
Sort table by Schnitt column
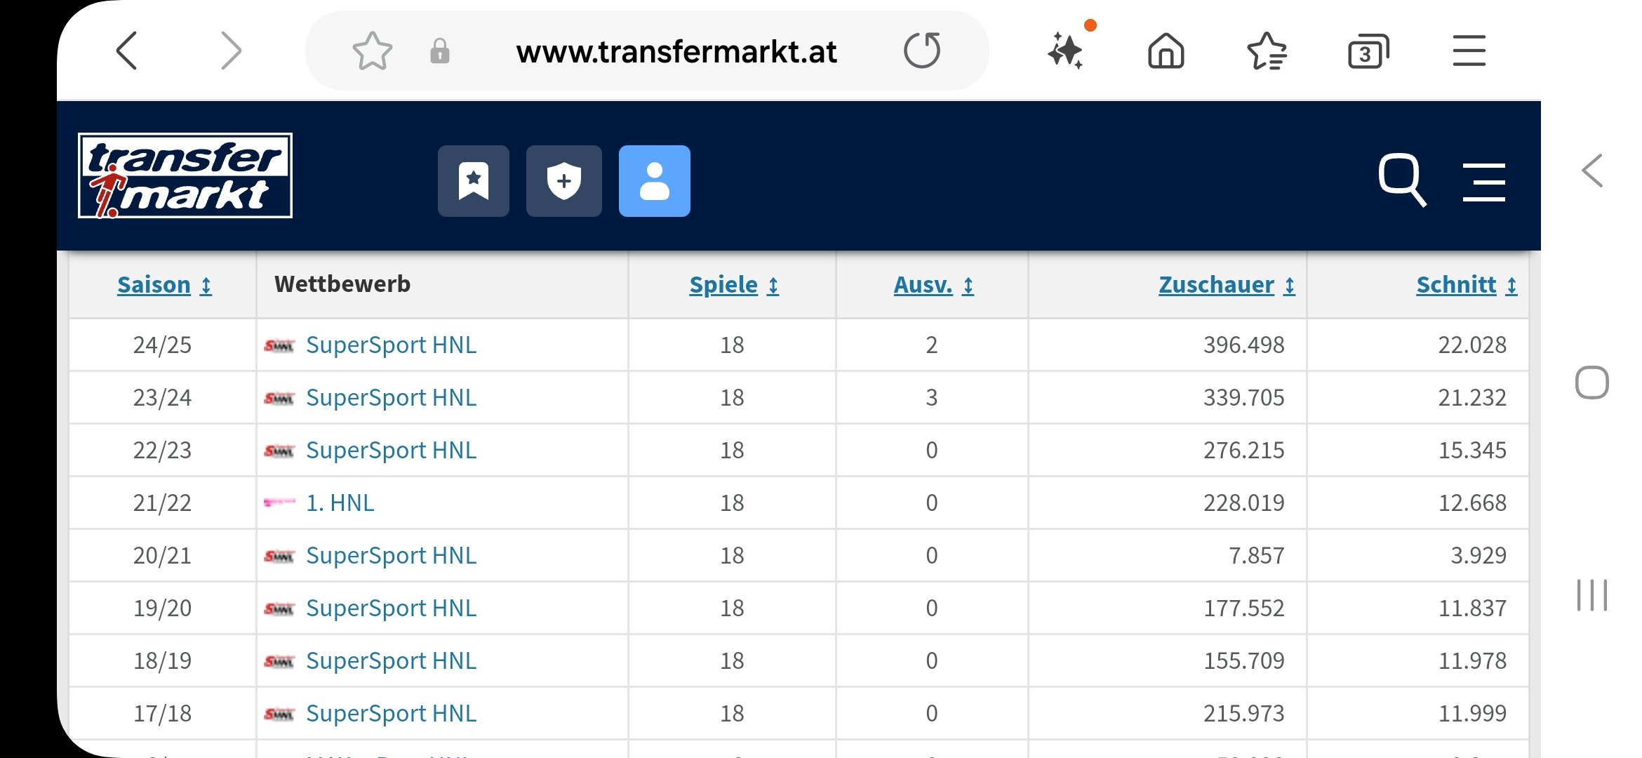(x=1467, y=285)
